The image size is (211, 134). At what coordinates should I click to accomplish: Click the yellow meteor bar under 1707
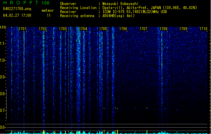pos(147,132)
